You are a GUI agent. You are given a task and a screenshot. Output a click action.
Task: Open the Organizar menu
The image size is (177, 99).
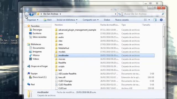[x=33, y=20]
